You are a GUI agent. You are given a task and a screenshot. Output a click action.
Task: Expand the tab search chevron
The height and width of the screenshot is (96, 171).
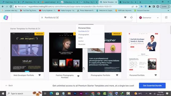(x=151, y=2)
